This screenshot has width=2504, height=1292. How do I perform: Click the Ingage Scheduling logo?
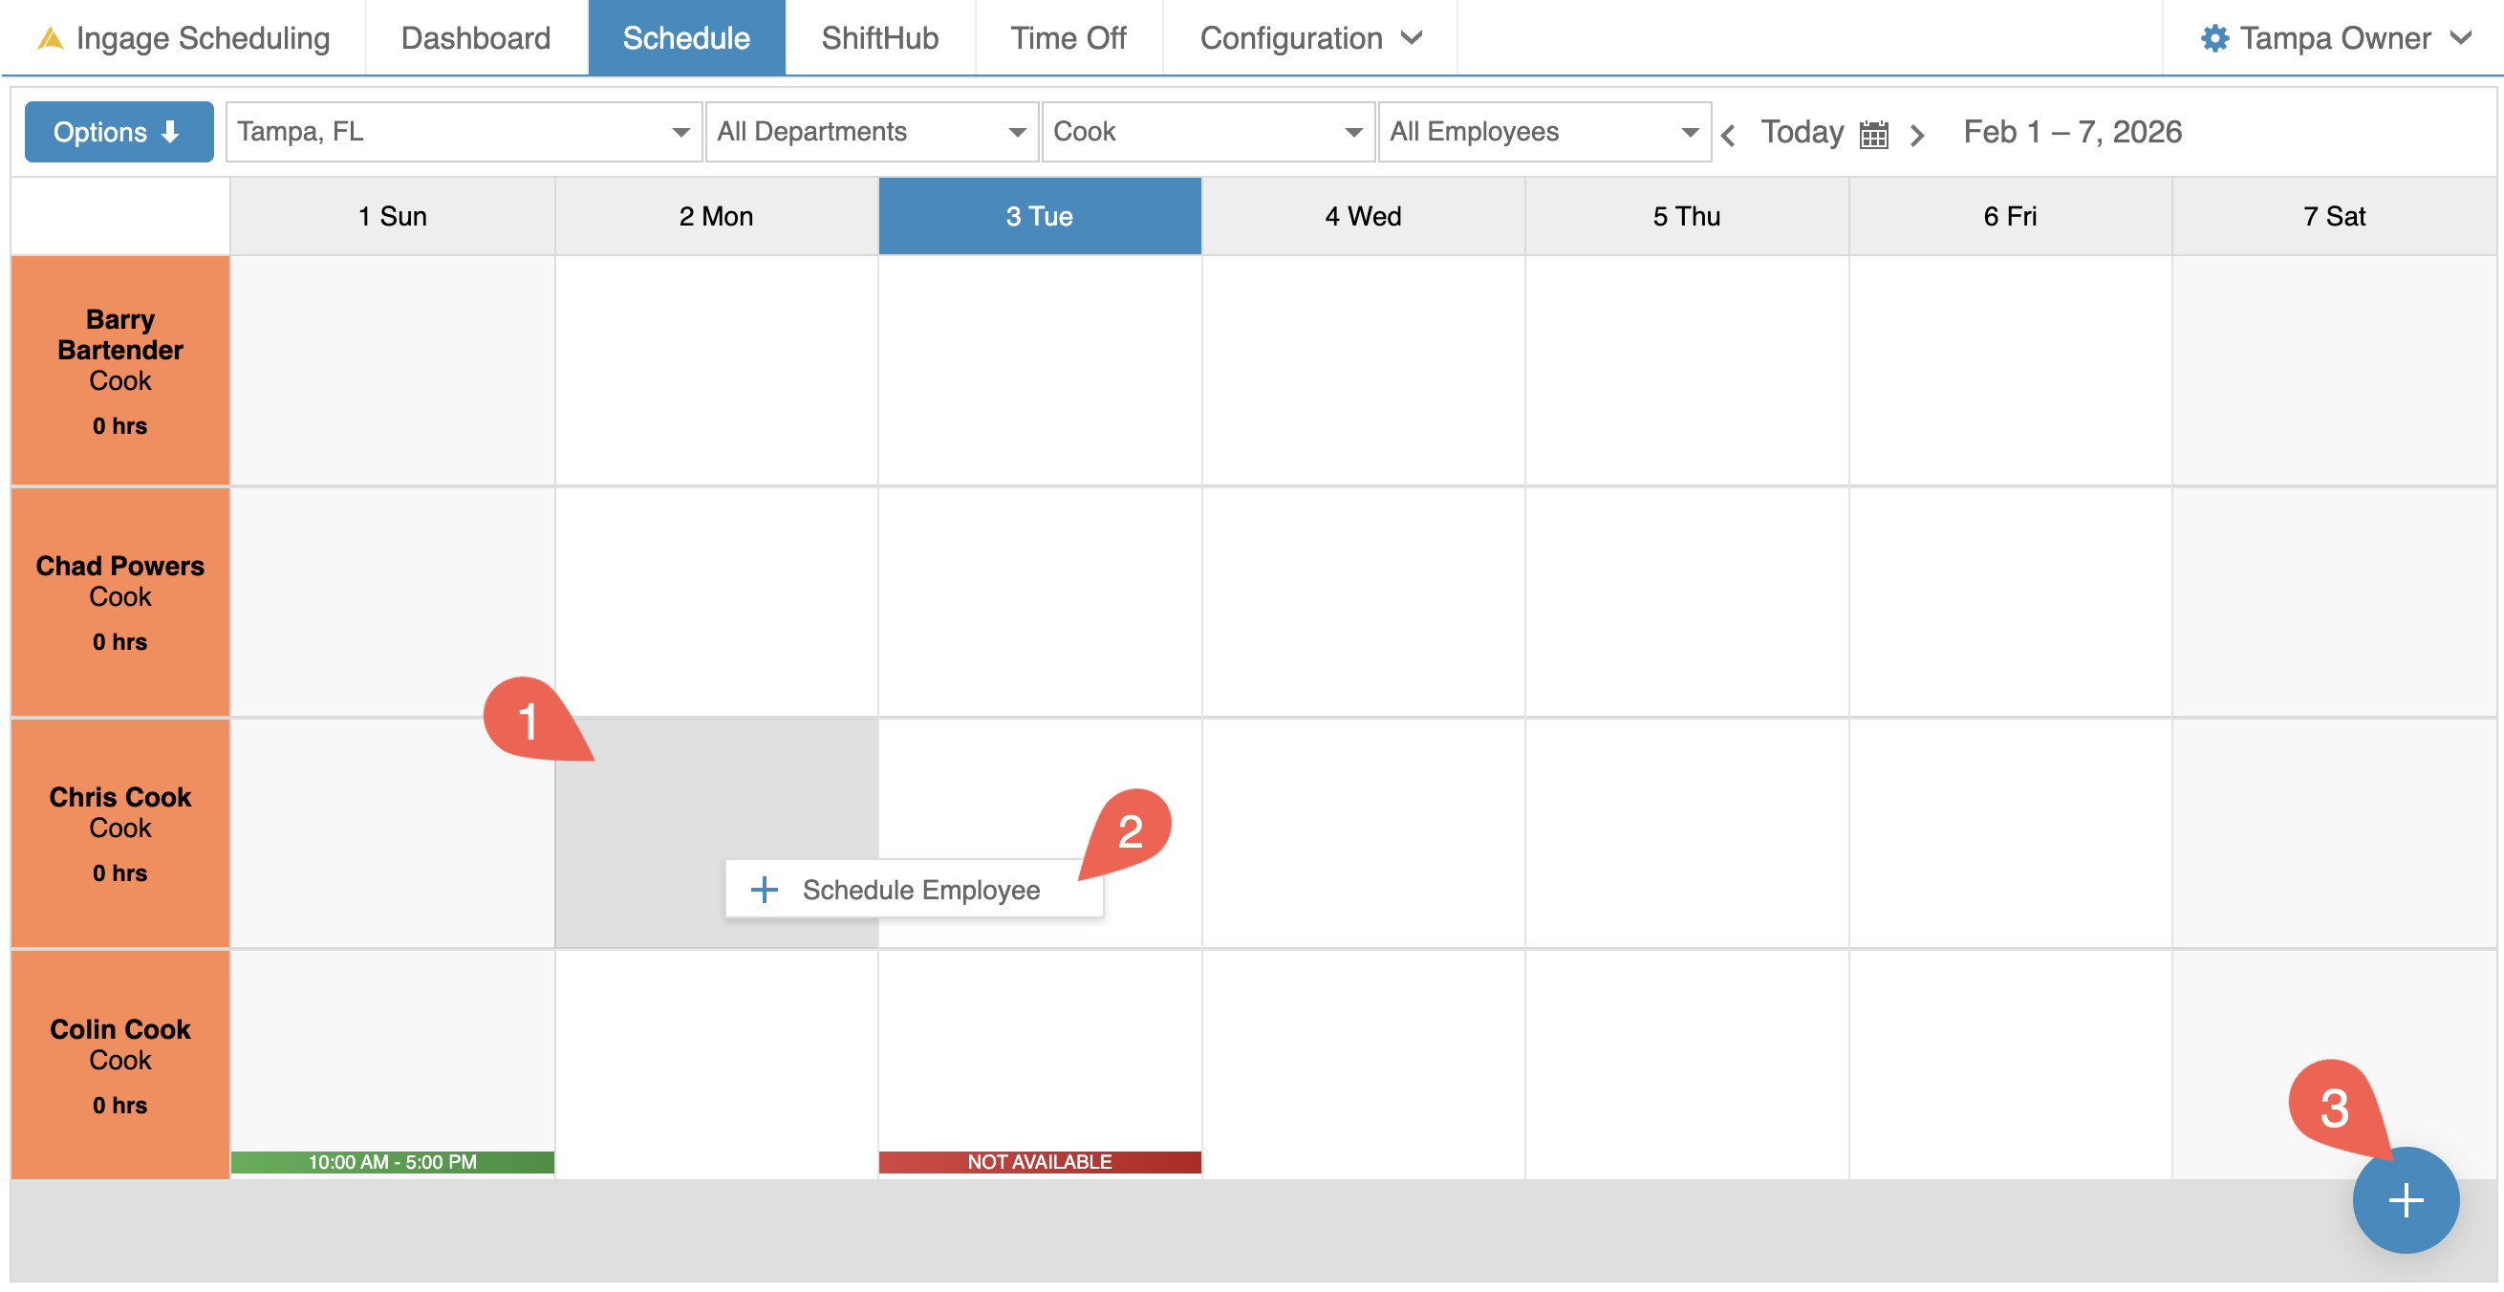tap(50, 38)
